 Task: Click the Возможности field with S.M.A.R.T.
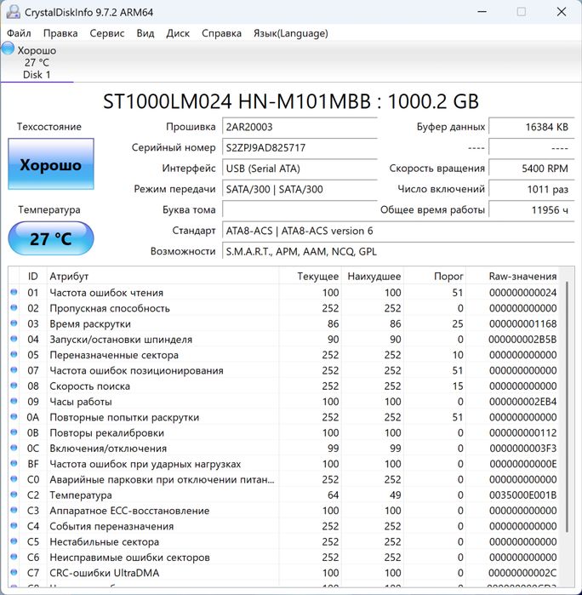(x=398, y=252)
